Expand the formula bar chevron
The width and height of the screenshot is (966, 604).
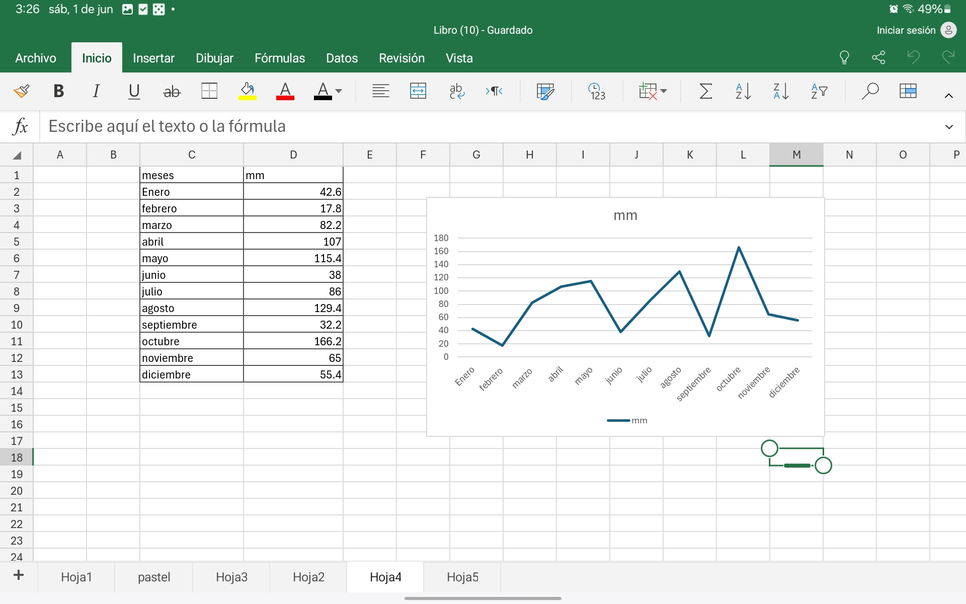pyautogui.click(x=949, y=127)
